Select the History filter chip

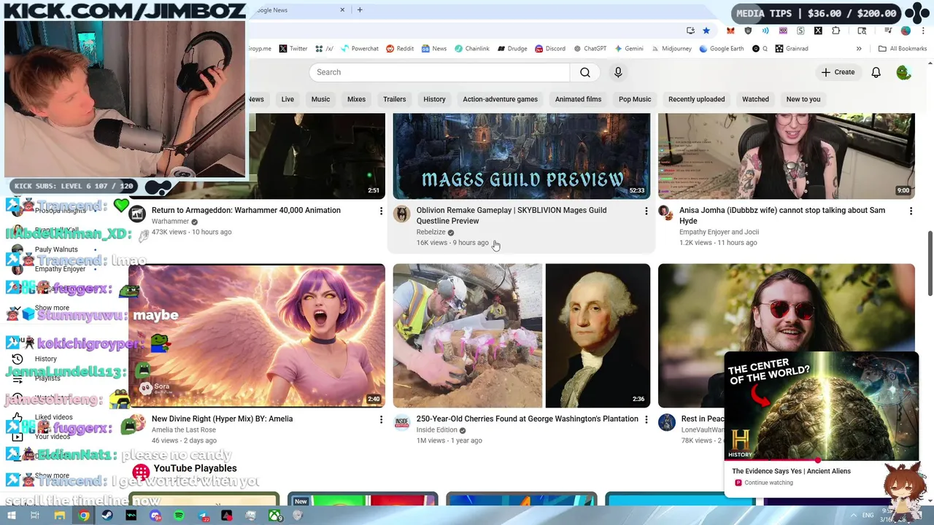tap(434, 99)
